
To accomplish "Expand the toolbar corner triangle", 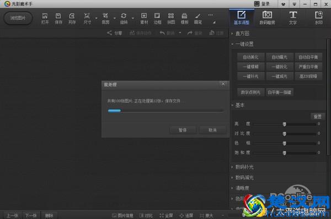I will [x=214, y=22].
